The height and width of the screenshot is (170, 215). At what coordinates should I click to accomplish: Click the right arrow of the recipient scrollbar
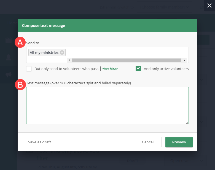[184, 60]
